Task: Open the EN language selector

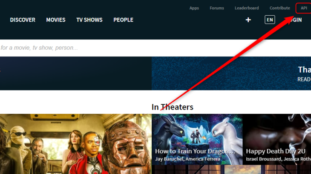Action: 270,20
